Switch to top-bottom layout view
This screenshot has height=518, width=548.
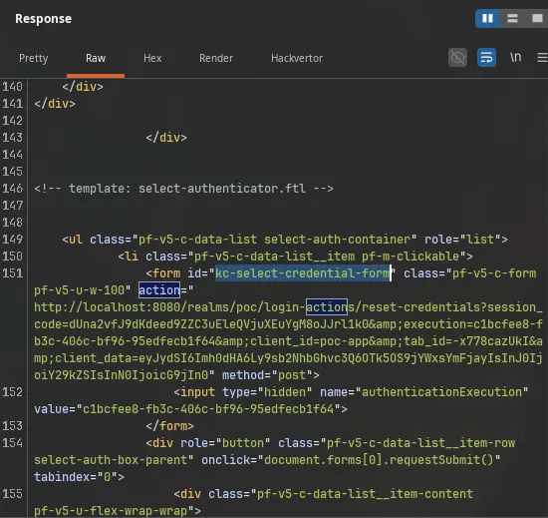pos(512,18)
